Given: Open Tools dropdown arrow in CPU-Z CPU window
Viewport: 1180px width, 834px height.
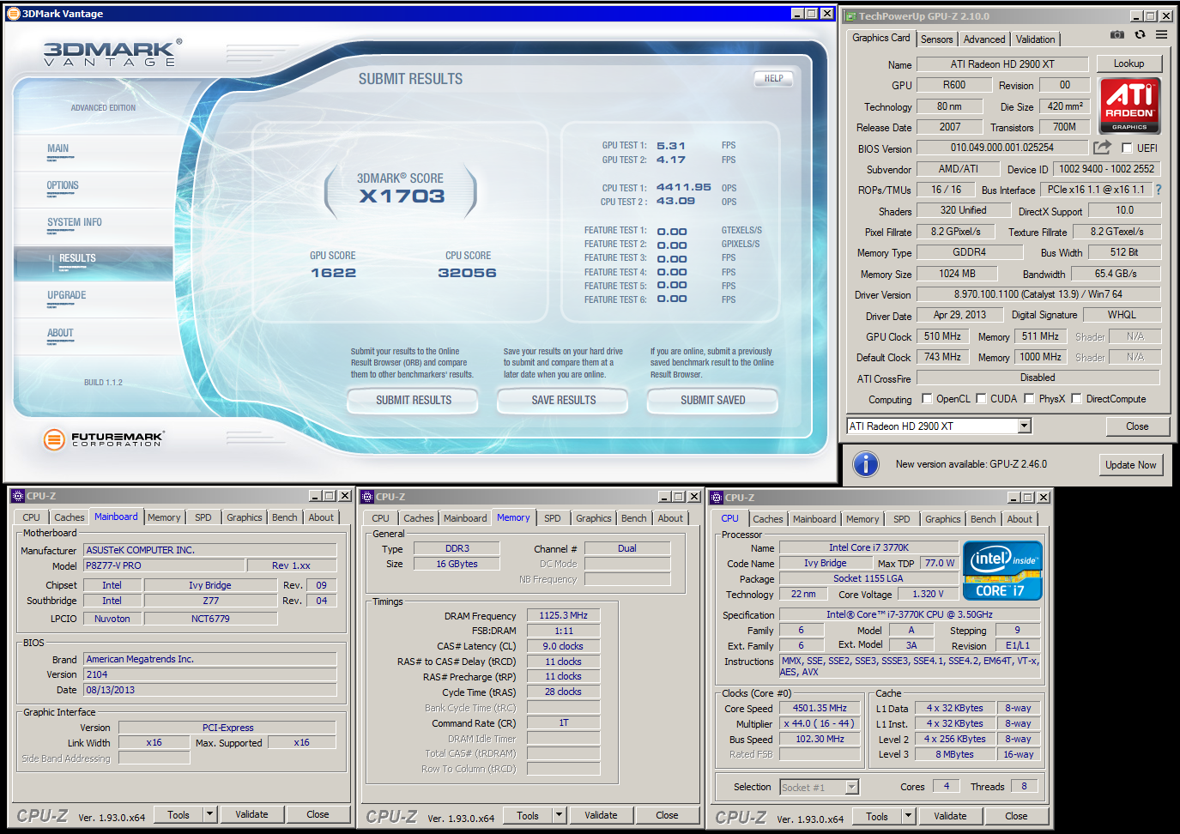Looking at the screenshot, I should (x=908, y=816).
